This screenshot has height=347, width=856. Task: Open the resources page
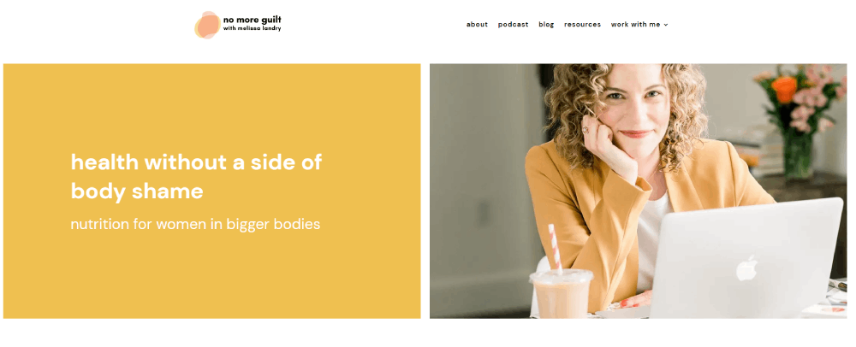582,25
